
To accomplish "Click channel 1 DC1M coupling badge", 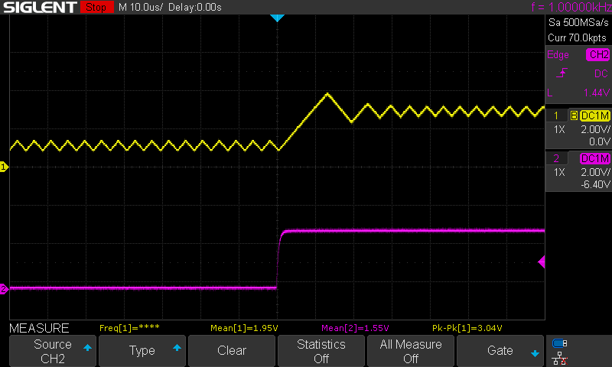I will click(595, 115).
